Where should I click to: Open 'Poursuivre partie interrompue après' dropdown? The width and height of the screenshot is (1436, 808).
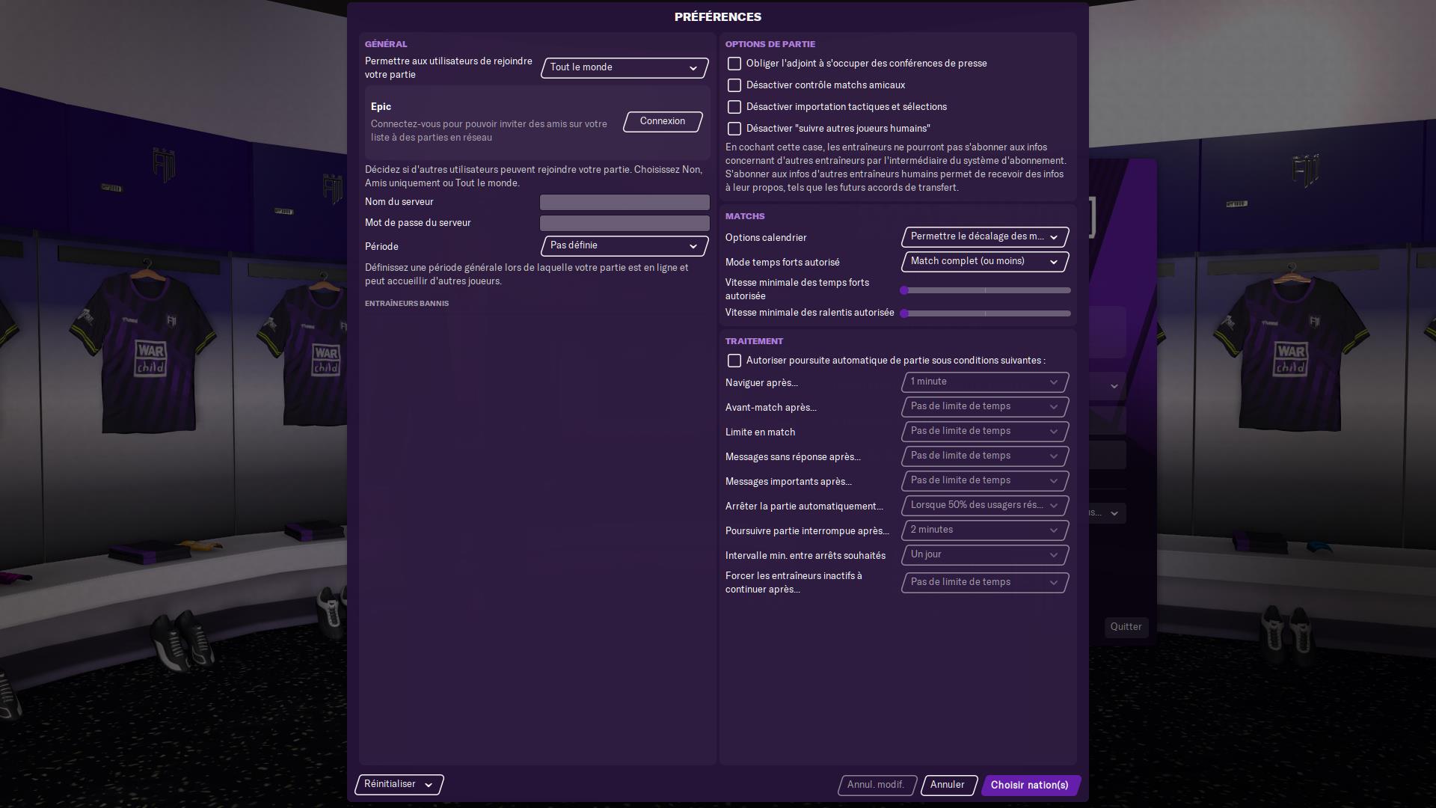pos(984,530)
